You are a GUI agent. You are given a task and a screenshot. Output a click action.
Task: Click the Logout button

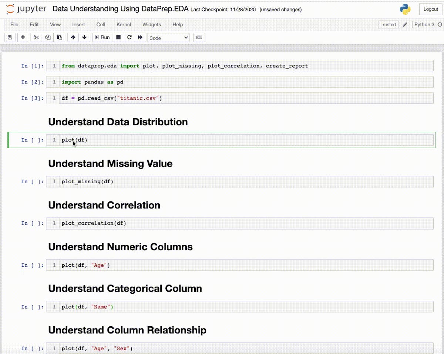tap(431, 9)
